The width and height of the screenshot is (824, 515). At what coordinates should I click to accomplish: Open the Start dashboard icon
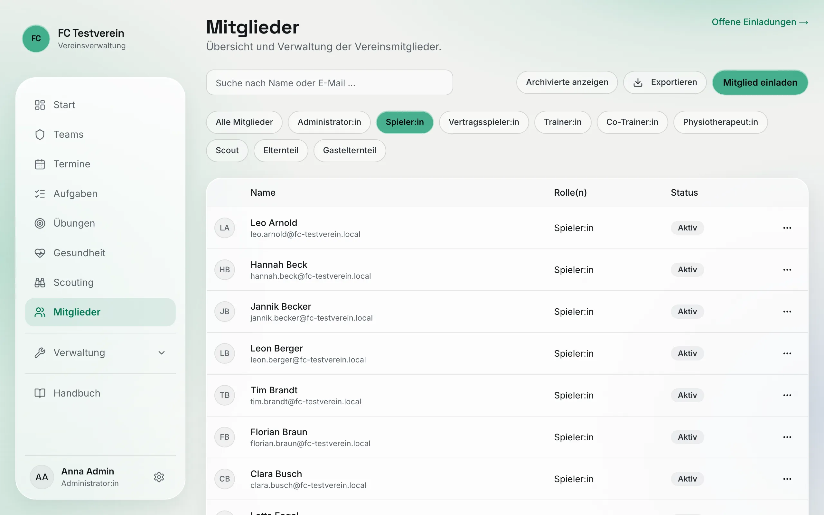40,105
